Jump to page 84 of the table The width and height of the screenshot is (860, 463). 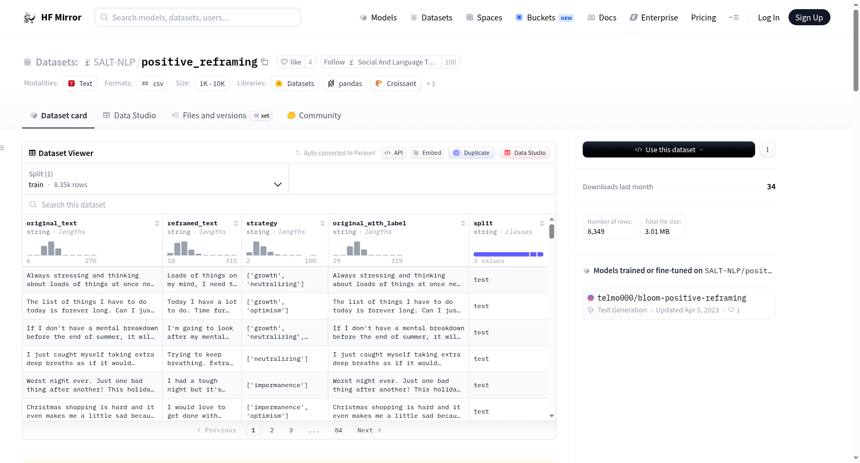339,430
